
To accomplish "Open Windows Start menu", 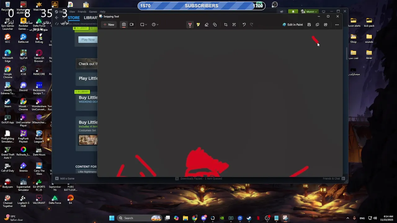I will (112, 218).
